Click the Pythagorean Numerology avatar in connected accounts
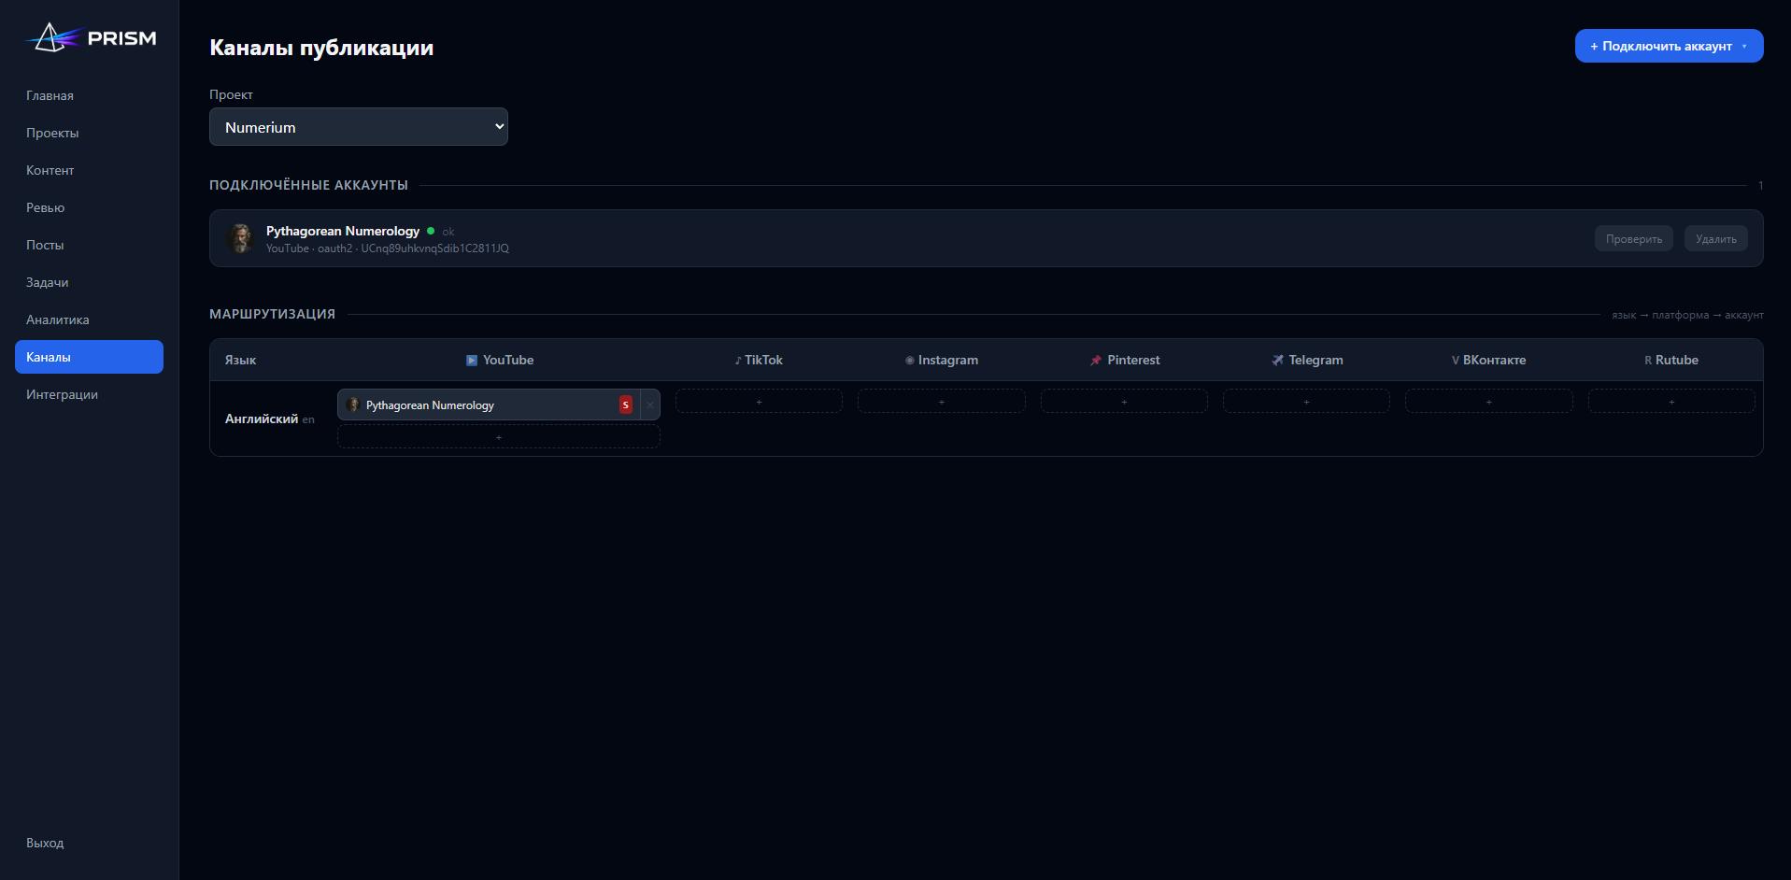The height and width of the screenshot is (880, 1791). tap(241, 238)
